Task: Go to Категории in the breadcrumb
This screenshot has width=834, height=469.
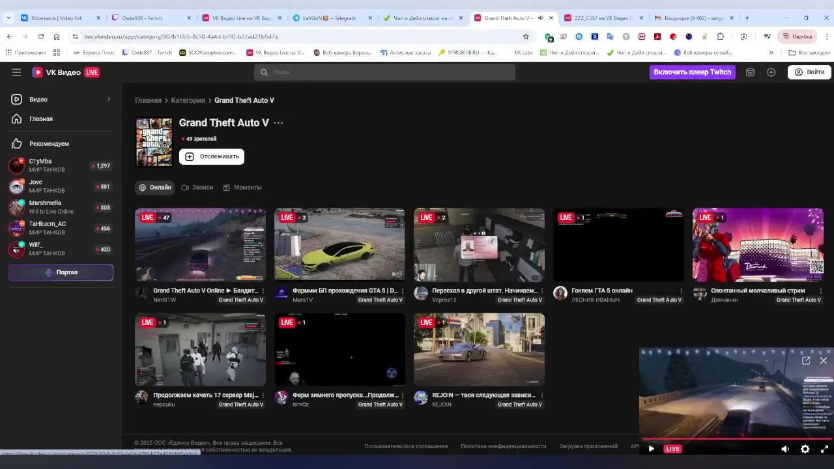Action: point(188,100)
